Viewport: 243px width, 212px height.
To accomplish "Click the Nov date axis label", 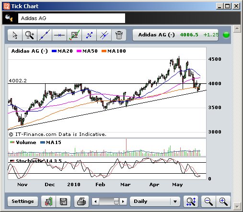I will [23, 185].
